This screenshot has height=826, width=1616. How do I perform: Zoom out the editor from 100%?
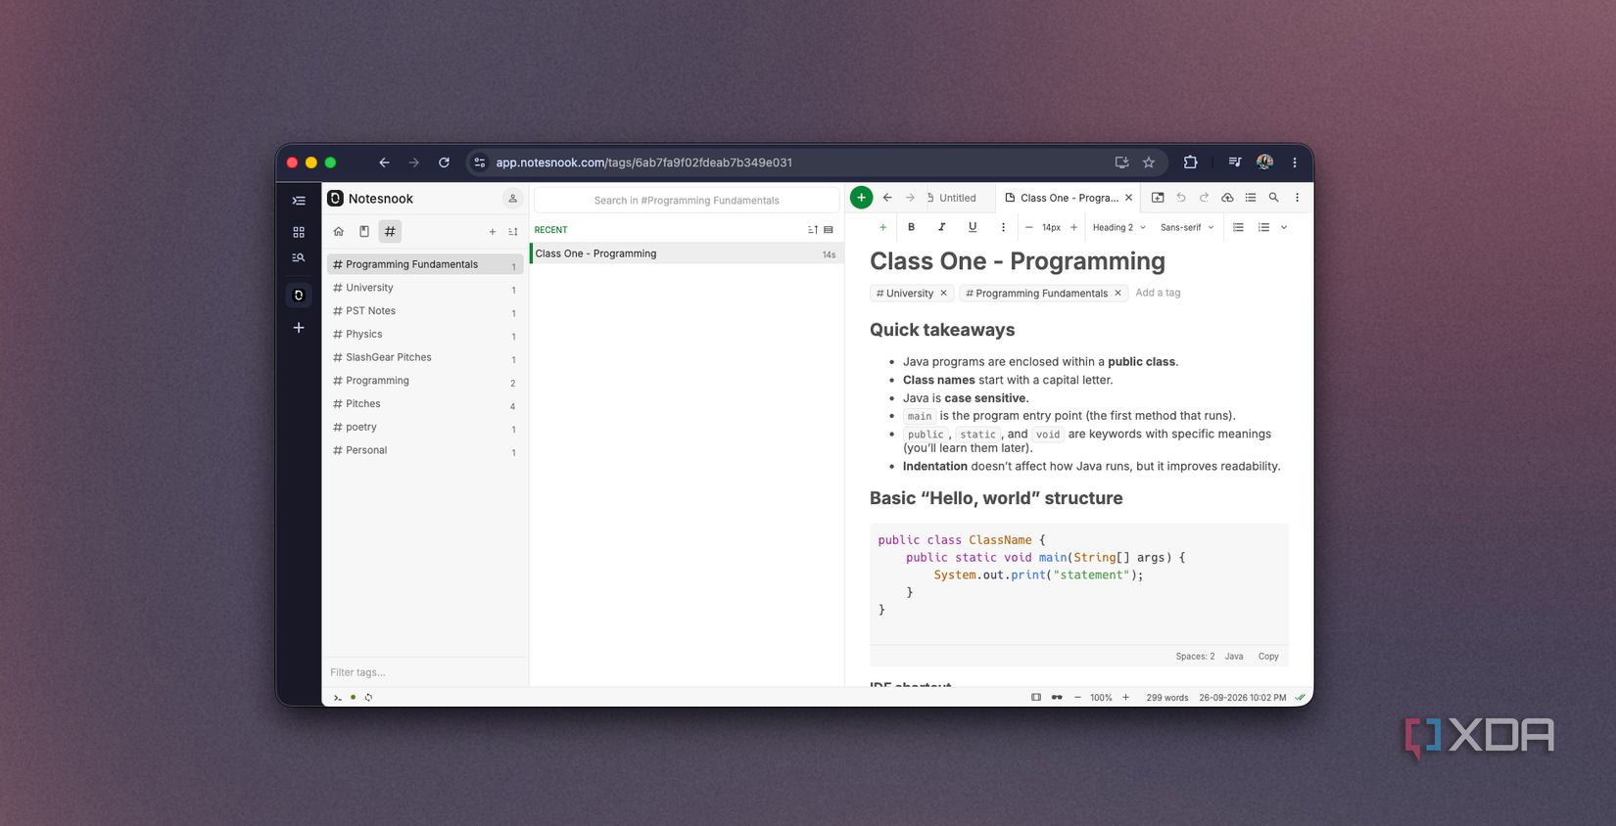pyautogui.click(x=1077, y=698)
